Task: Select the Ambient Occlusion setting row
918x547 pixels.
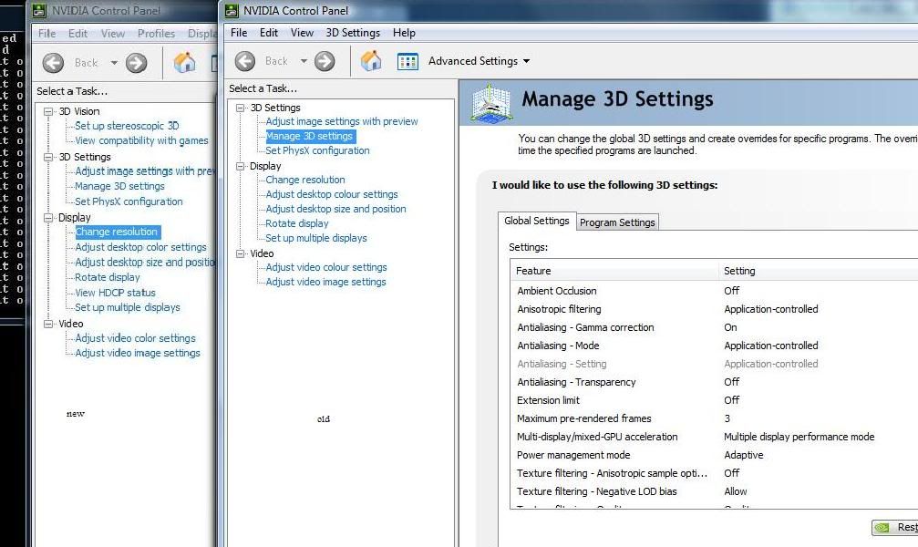Action: tap(556, 291)
